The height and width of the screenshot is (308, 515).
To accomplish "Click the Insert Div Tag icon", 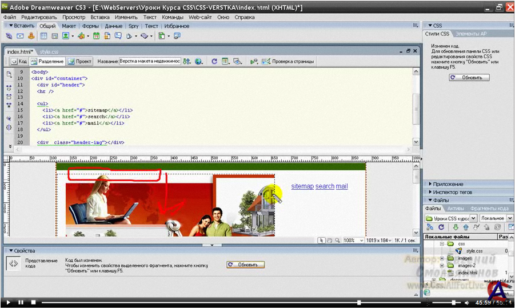I will point(54,36).
